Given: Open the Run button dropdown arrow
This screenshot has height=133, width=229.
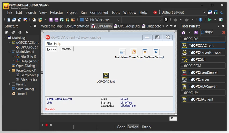Looking at the screenshot, I should (x=215, y=20).
